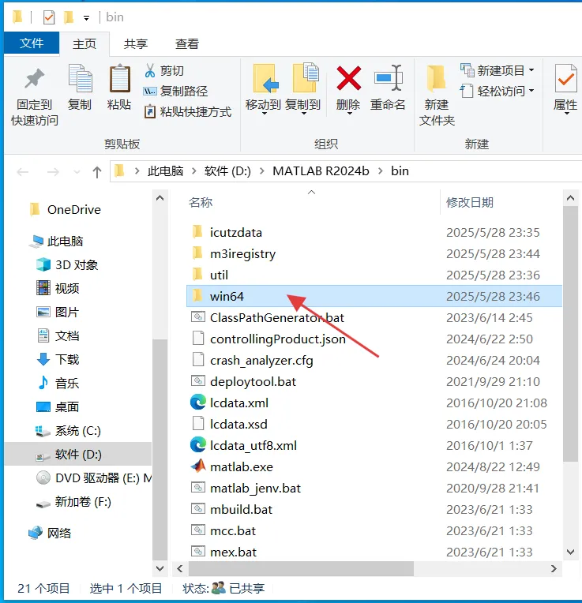Click Paste shortcut (粘贴快捷方式)
Viewport: 582px width, 603px height.
click(x=188, y=112)
